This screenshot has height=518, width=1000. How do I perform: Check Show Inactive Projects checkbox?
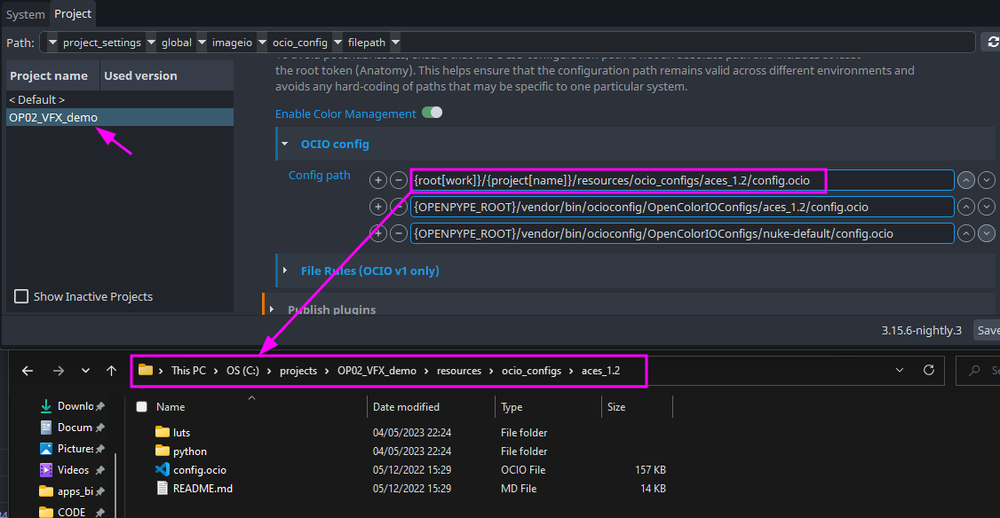(x=22, y=296)
